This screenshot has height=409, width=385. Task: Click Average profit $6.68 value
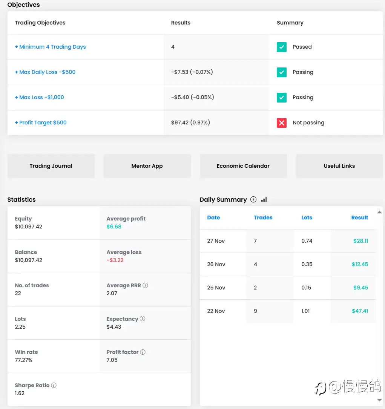pos(114,227)
